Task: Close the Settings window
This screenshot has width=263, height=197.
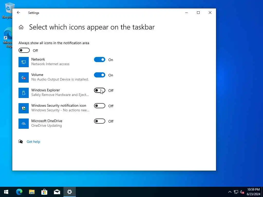Action: tap(210, 13)
